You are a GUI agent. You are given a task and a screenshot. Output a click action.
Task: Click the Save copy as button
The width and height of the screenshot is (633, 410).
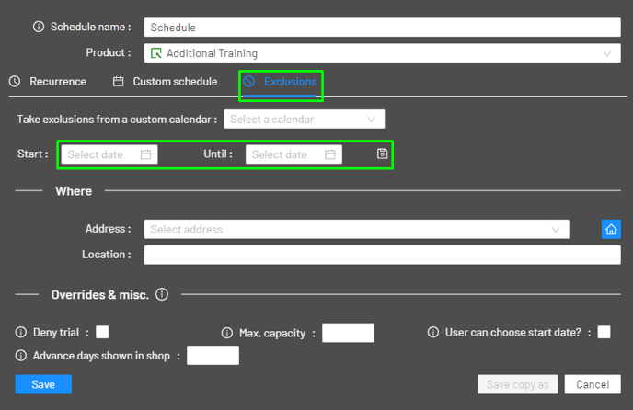click(x=518, y=384)
